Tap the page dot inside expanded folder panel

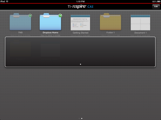[80, 64]
